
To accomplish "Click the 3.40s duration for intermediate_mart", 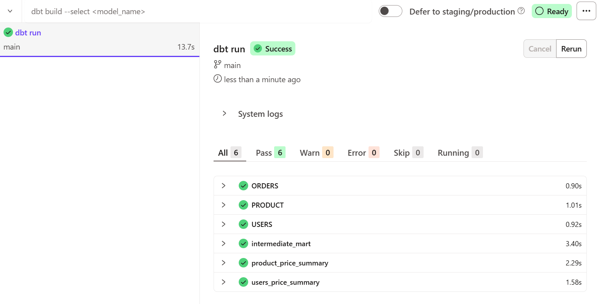I will pos(573,243).
